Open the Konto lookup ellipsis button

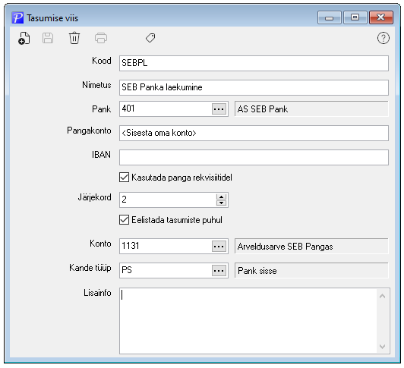[x=219, y=246]
